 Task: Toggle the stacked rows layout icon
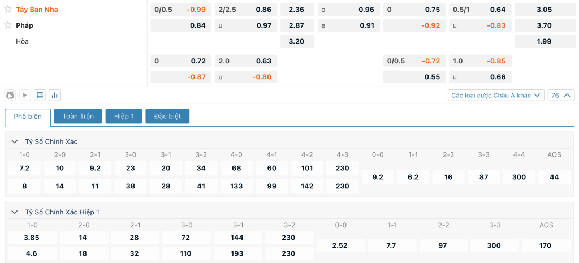tap(40, 95)
